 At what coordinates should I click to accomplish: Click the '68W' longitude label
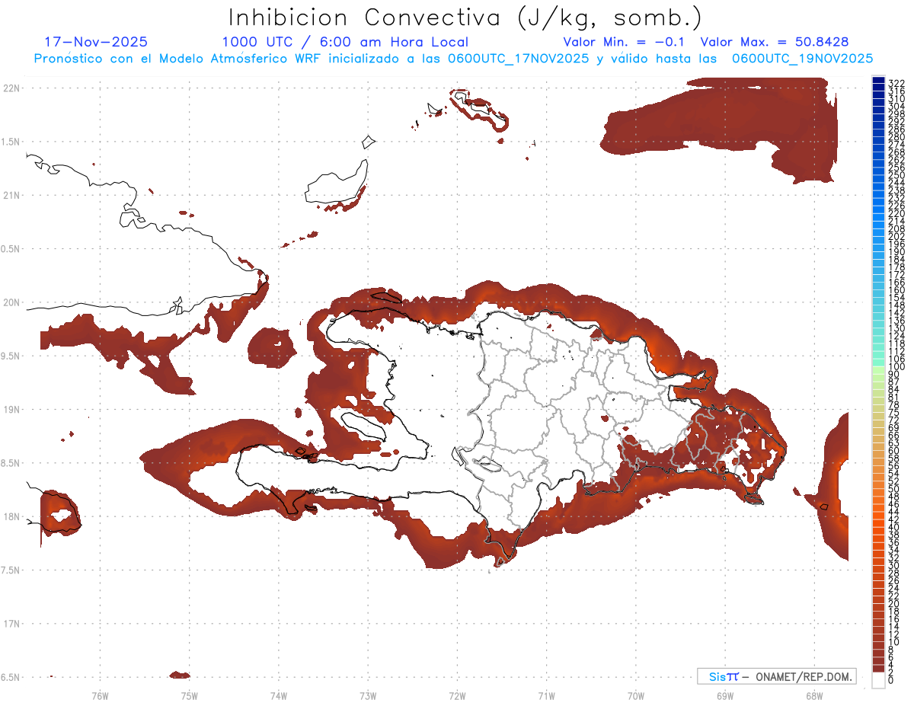[x=814, y=696]
